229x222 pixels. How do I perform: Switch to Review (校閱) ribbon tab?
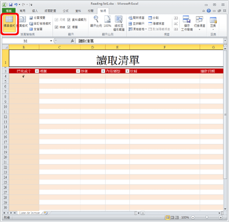[91, 11]
